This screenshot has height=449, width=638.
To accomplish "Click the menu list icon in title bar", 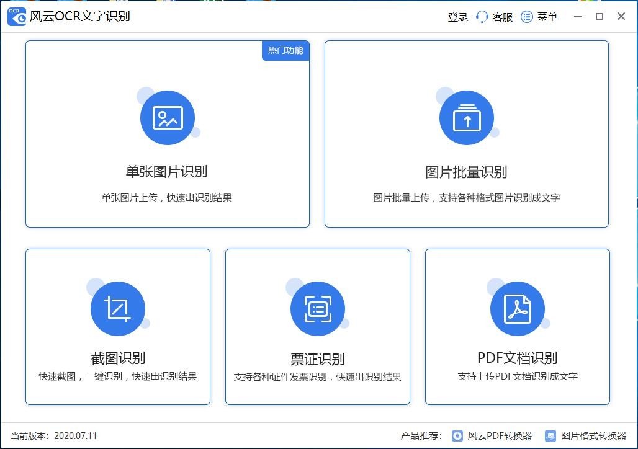I will (527, 17).
